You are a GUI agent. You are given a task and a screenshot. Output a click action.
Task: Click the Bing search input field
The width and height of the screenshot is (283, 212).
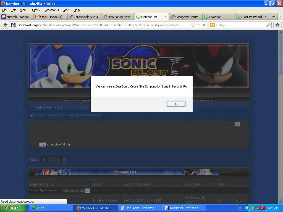point(242,25)
